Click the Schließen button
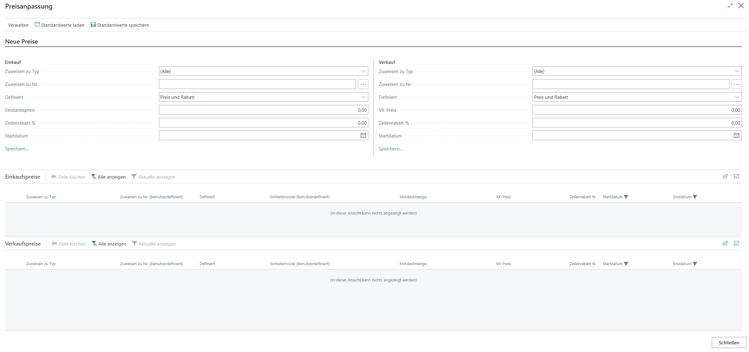749x352 pixels. [729, 342]
